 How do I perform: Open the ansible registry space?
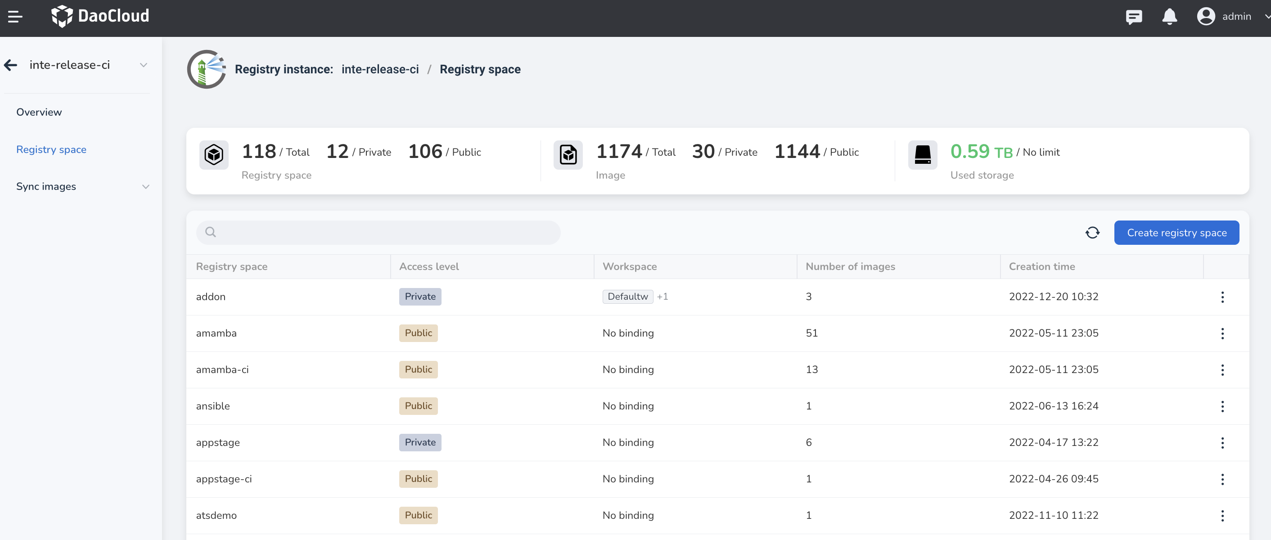tap(212, 406)
